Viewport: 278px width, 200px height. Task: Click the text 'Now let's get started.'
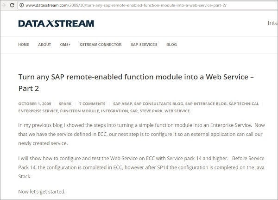point(42,192)
